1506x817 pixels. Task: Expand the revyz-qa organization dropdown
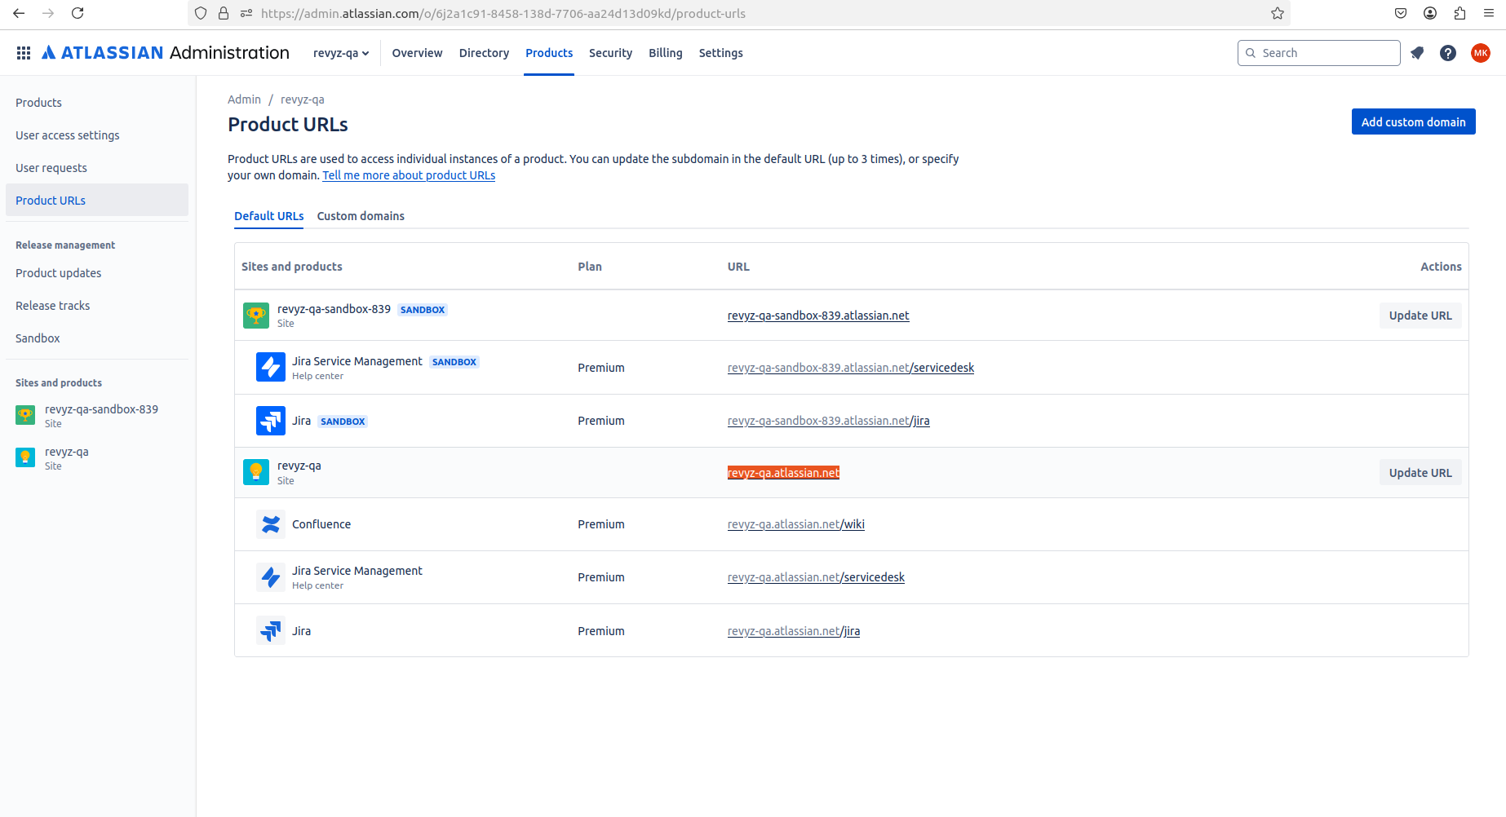click(341, 53)
